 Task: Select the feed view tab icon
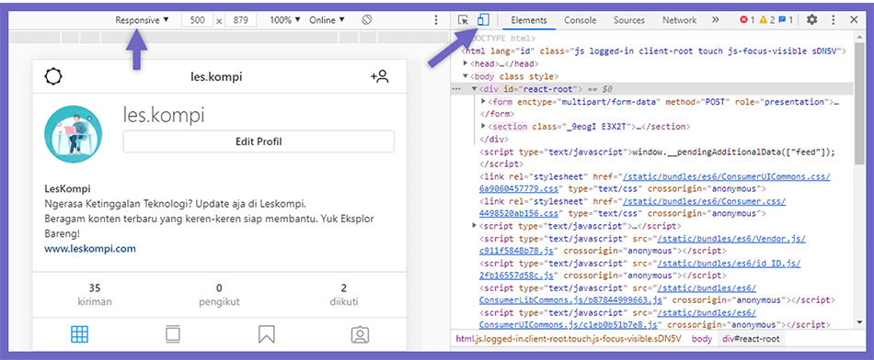click(173, 334)
